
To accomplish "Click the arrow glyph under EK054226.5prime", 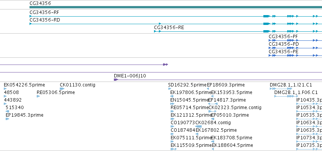I will pyautogui.click(x=5, y=89).
